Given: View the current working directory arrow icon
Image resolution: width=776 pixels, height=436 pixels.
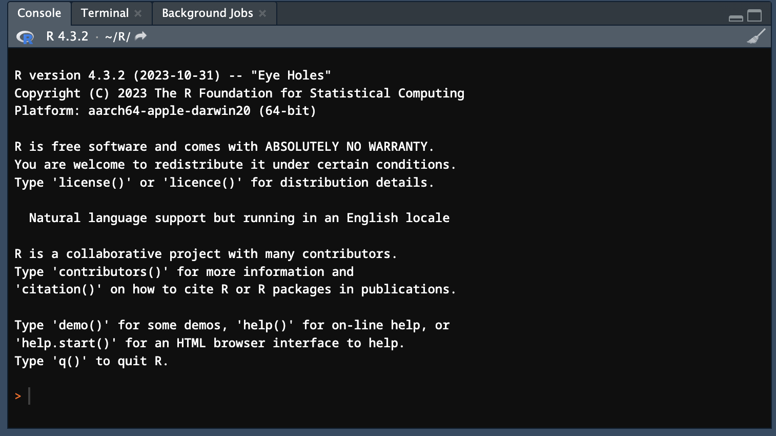Looking at the screenshot, I should coord(141,36).
